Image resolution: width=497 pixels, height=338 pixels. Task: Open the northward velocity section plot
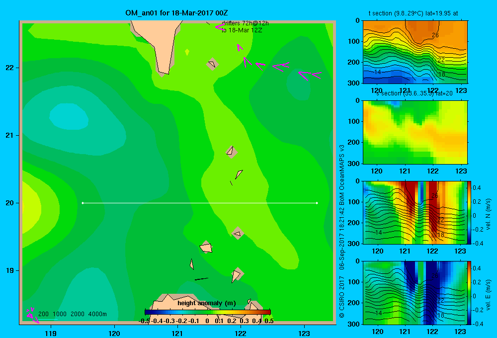coord(415,212)
